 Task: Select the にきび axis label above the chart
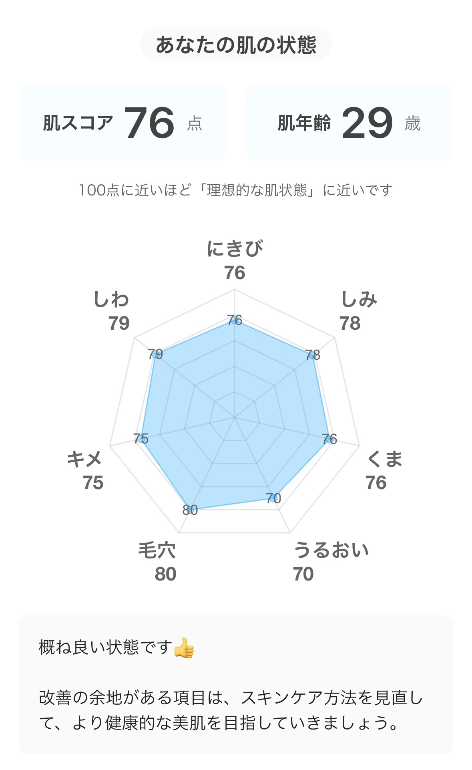point(236,260)
